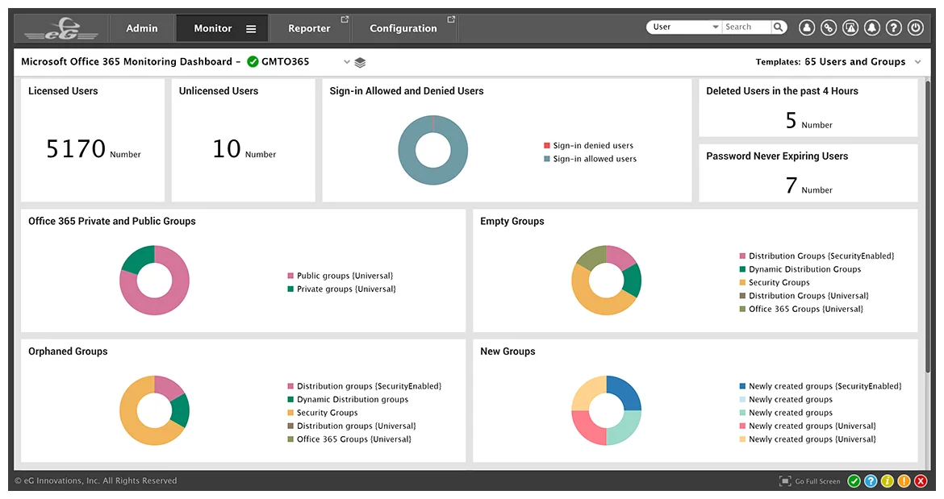Viewport: 944px width, 499px height.
Task: Click 'Dynamic Distribution Groups' in the Empty Groups legend
Action: click(x=805, y=269)
